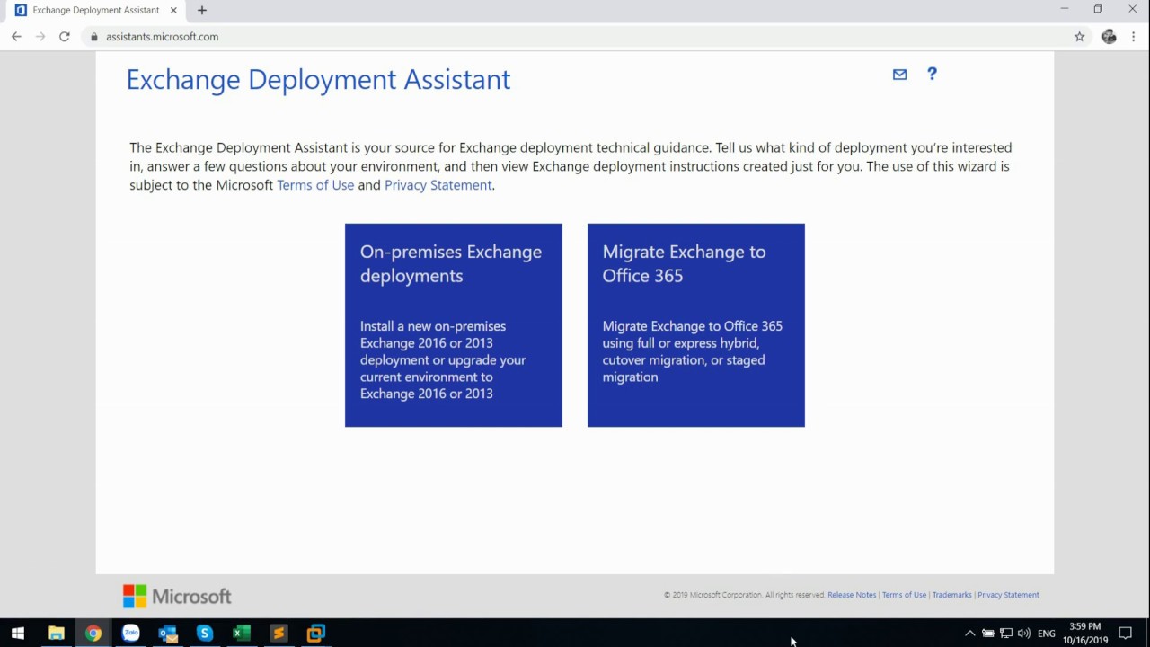Open the Windows notification center icon
This screenshot has width=1150, height=647.
(1126, 634)
